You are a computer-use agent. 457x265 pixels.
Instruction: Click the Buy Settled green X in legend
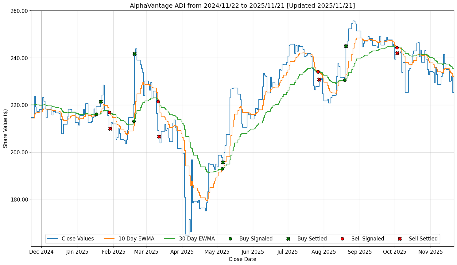point(288,239)
